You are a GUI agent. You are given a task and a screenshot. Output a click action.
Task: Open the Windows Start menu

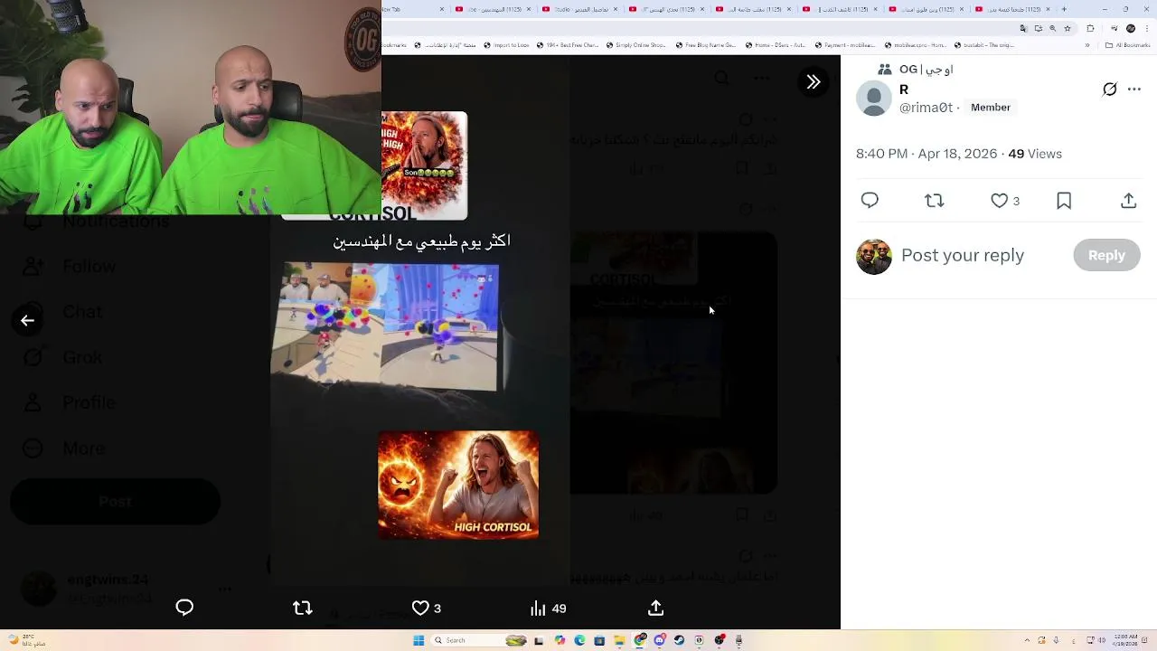(419, 640)
